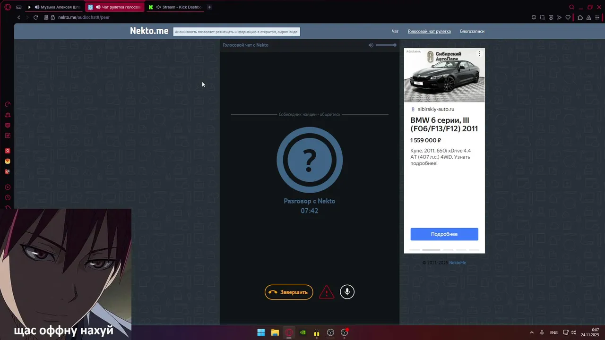
Task: Open the volume tray icon
Action: click(573, 332)
